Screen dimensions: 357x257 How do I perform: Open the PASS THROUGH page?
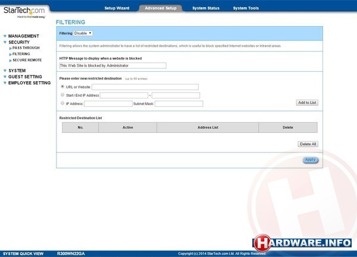click(26, 48)
